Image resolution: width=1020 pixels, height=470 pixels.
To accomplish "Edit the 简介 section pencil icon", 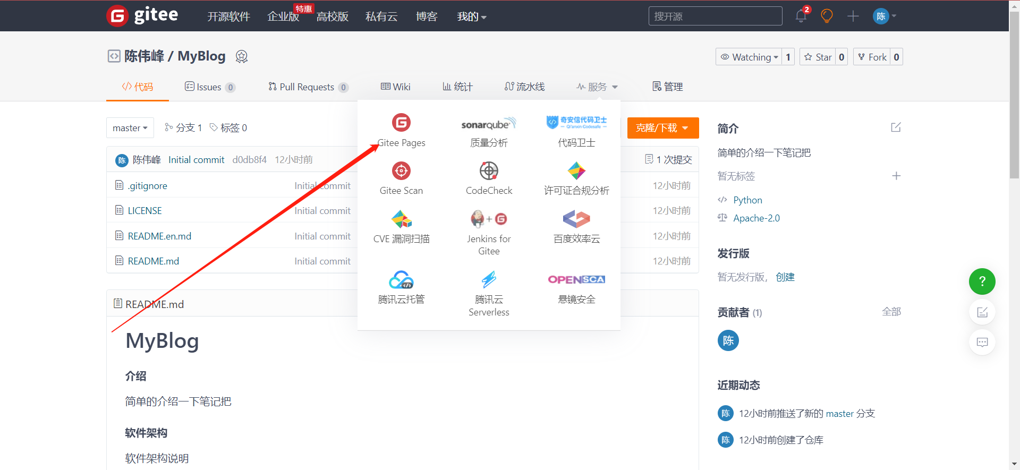I will coord(896,127).
